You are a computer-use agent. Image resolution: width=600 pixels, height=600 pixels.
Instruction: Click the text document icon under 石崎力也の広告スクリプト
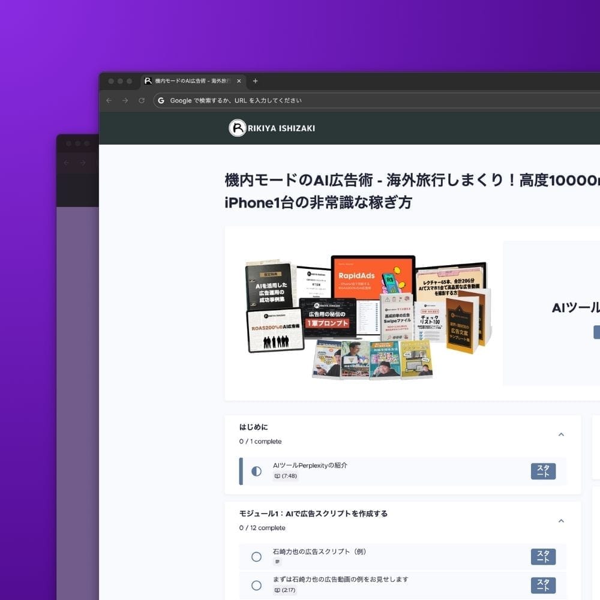click(x=277, y=562)
